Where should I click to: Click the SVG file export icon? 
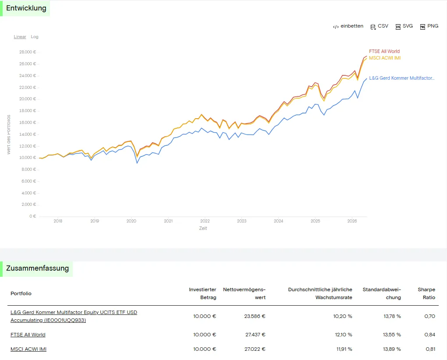pyautogui.click(x=398, y=27)
